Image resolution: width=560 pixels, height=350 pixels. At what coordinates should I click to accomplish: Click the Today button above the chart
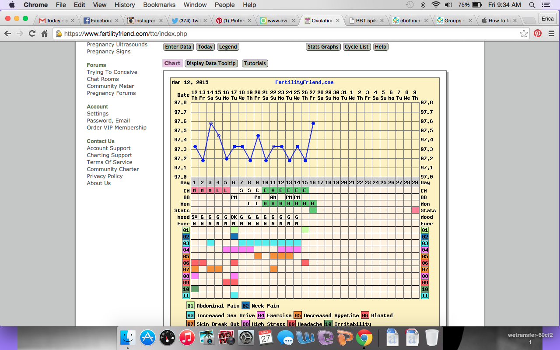tap(205, 47)
